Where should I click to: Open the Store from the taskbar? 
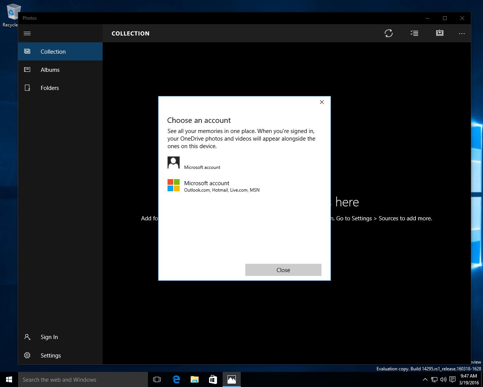[213, 379]
